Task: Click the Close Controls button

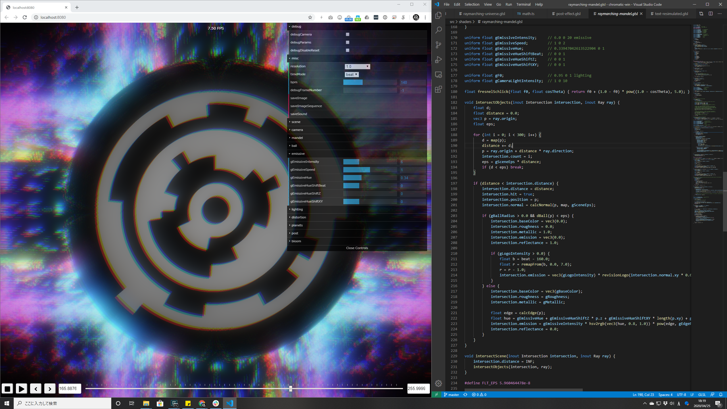Action: tap(357, 248)
